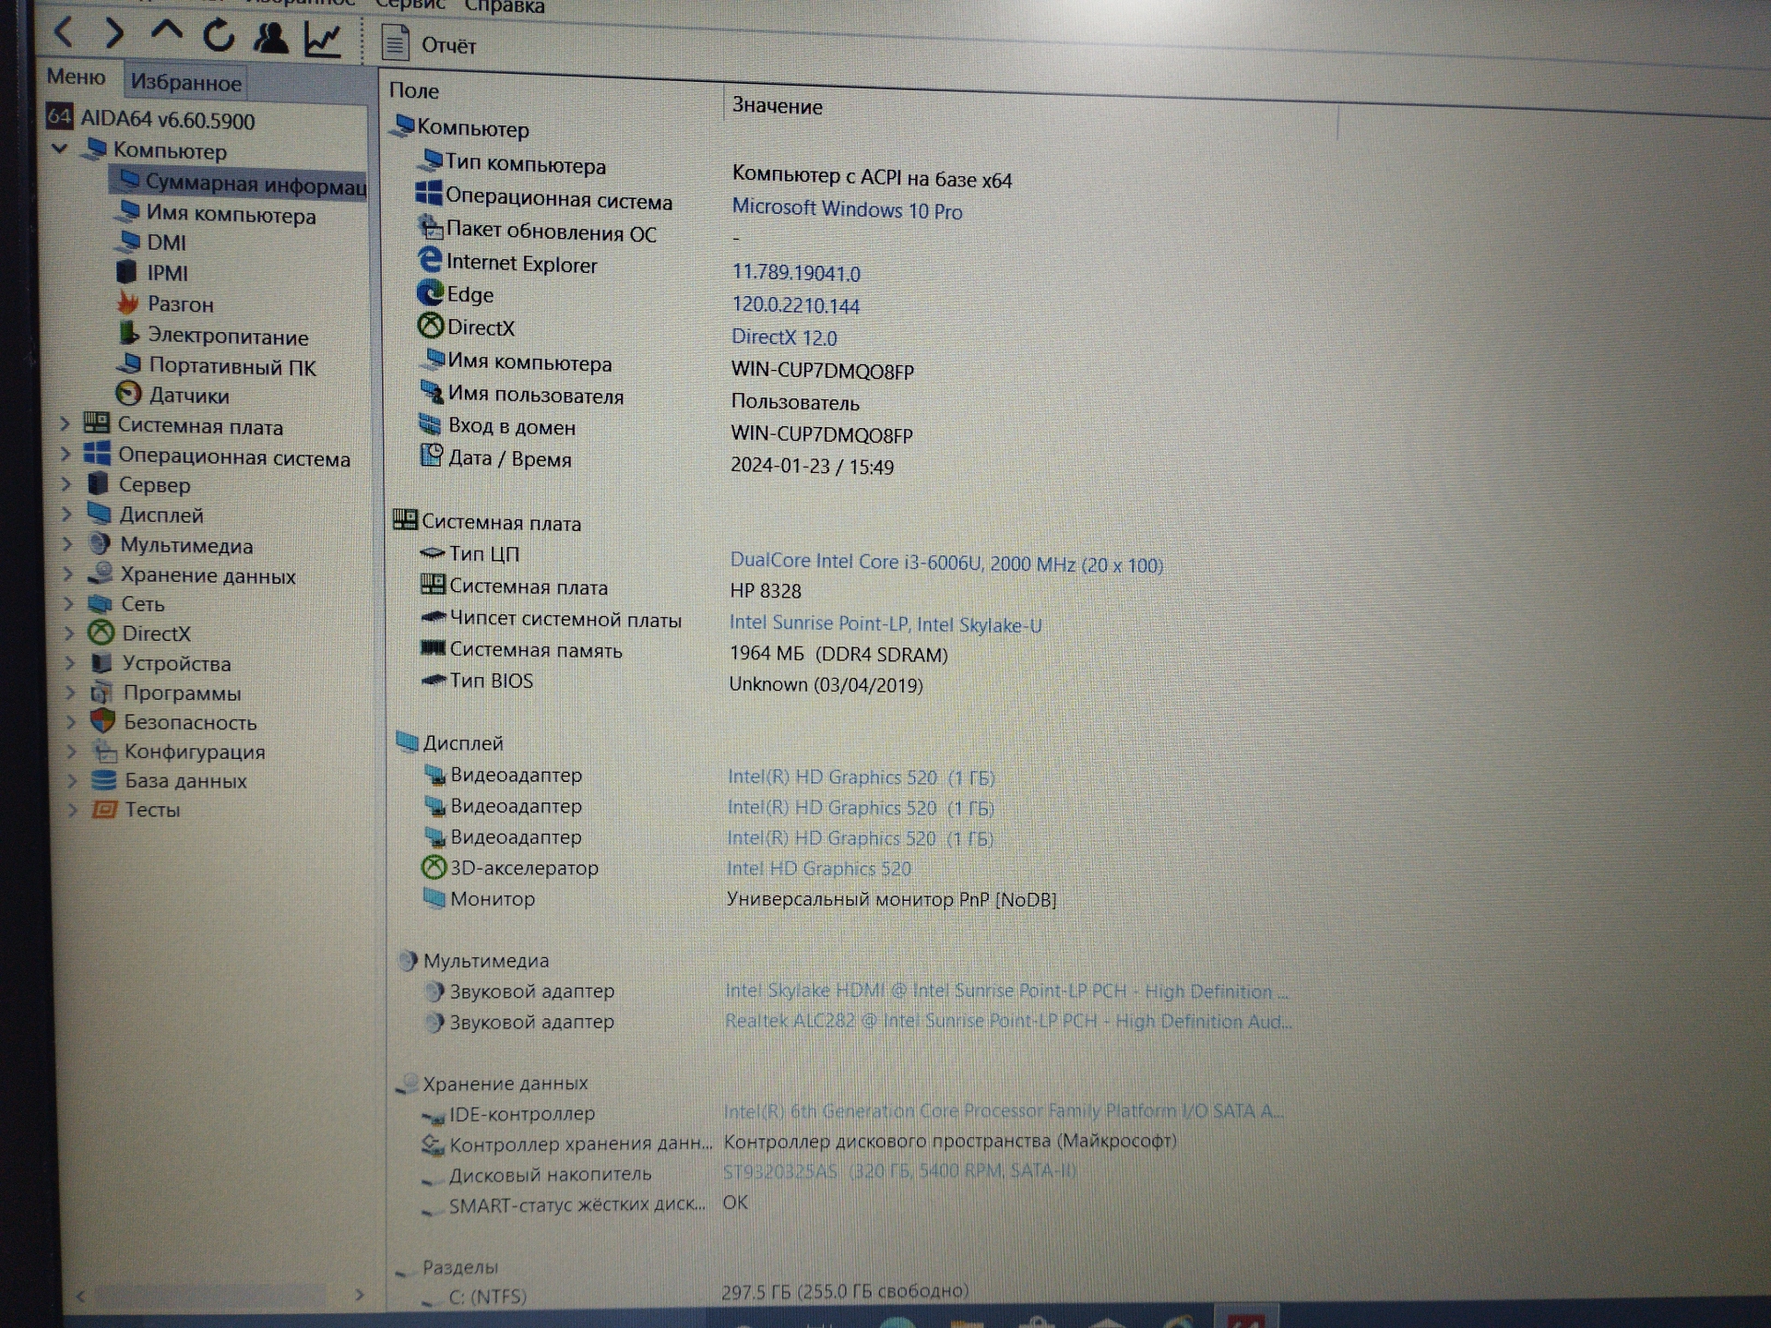Open the Edge 120.0.2210.144 link
The image size is (1771, 1328).
pos(795,305)
